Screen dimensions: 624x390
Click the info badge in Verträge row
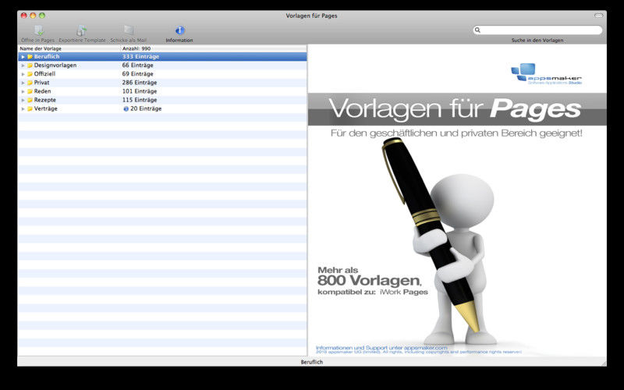pyautogui.click(x=126, y=108)
